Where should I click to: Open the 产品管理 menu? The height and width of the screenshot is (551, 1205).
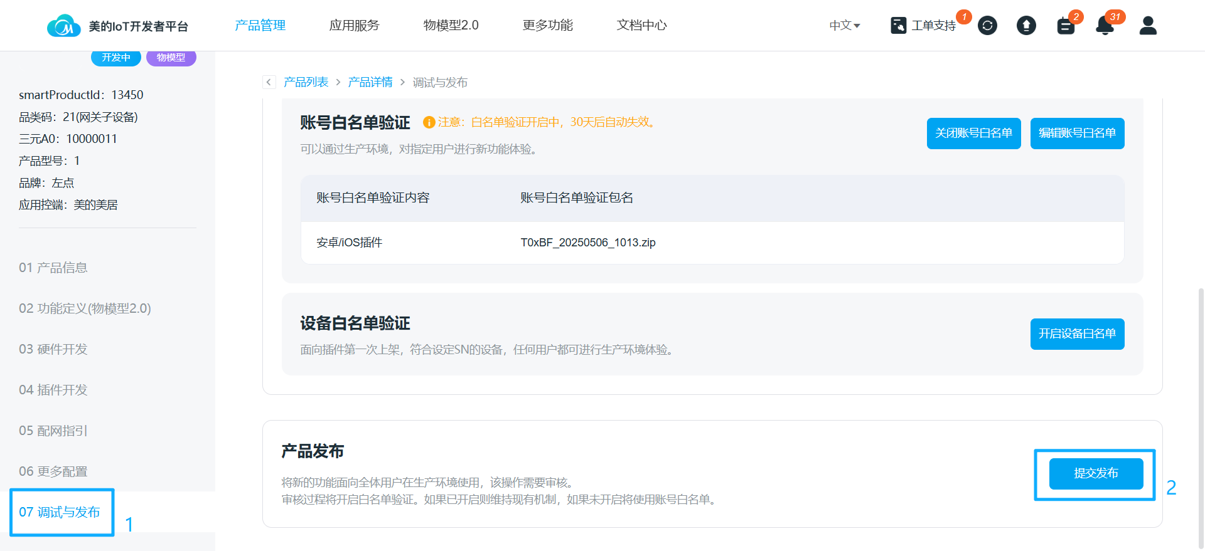point(260,26)
